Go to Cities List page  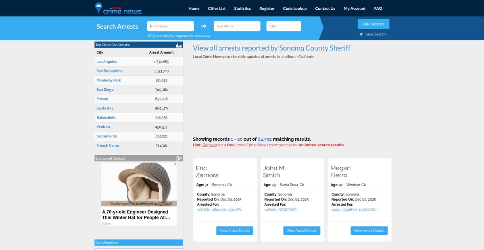click(x=217, y=8)
